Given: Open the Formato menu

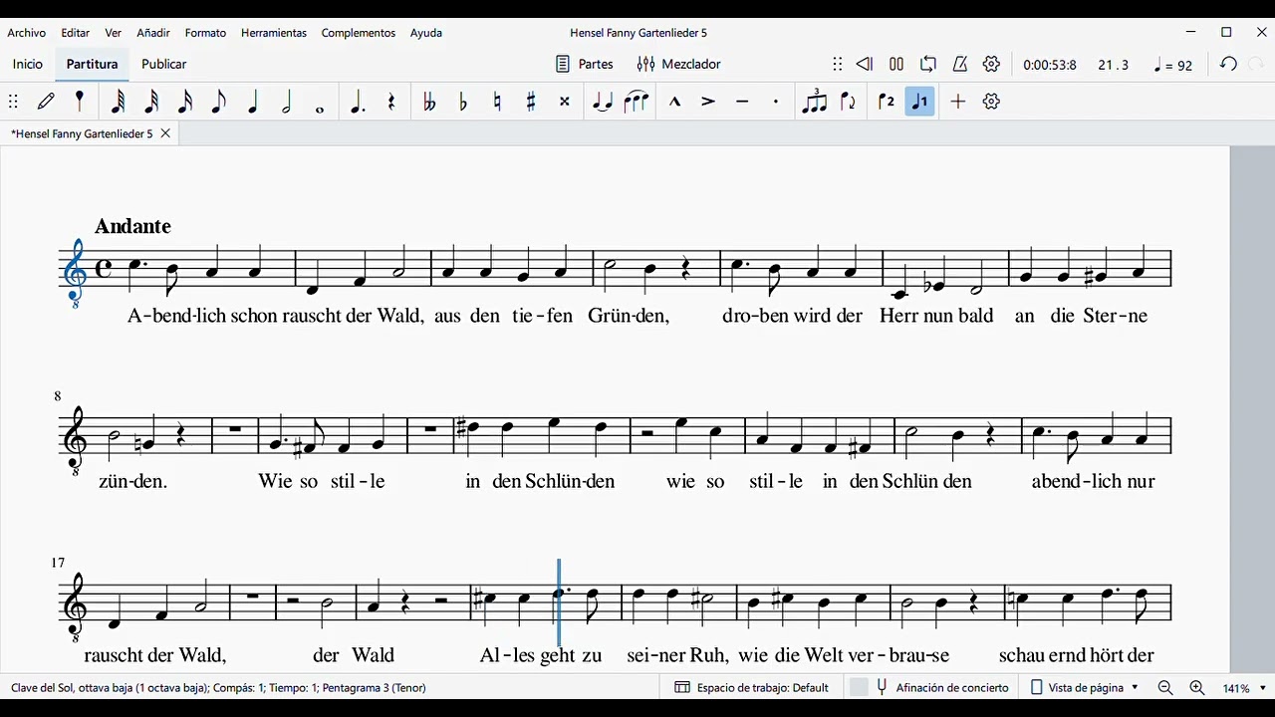Looking at the screenshot, I should (x=205, y=33).
